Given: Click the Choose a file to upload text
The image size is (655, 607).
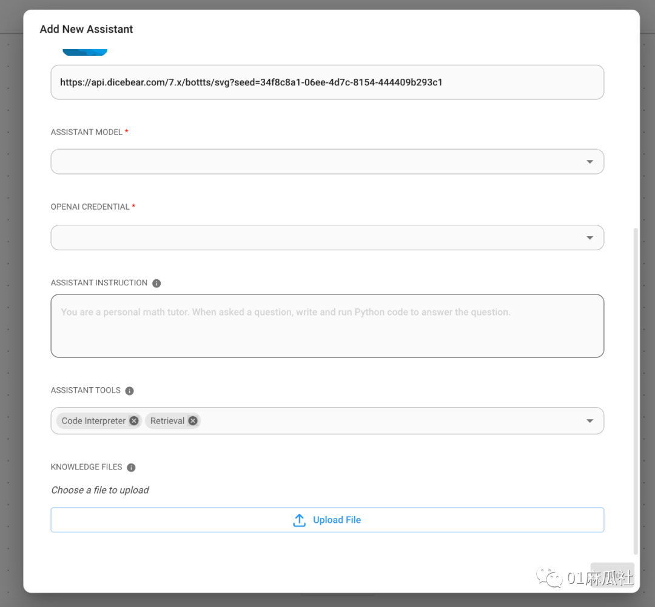Looking at the screenshot, I should click(x=100, y=490).
